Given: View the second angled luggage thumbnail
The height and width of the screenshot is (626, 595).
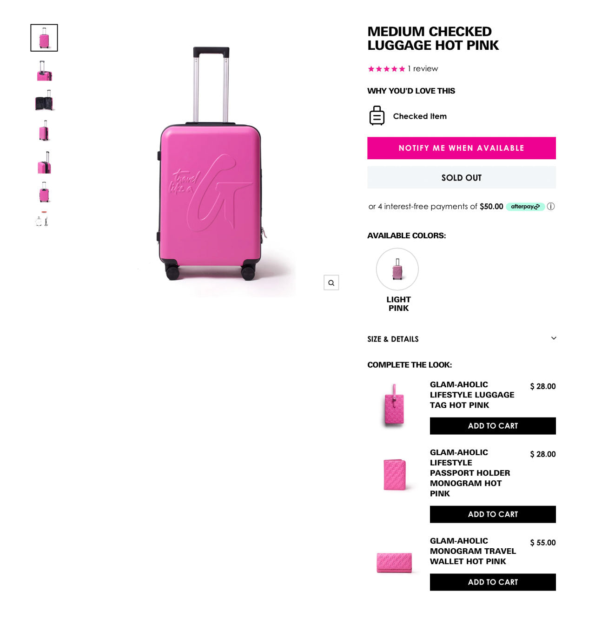Looking at the screenshot, I should tap(44, 71).
